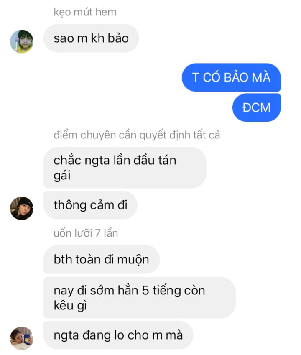
Task: Click the word "gái" in the gray bubble
Action: [x=62, y=176]
